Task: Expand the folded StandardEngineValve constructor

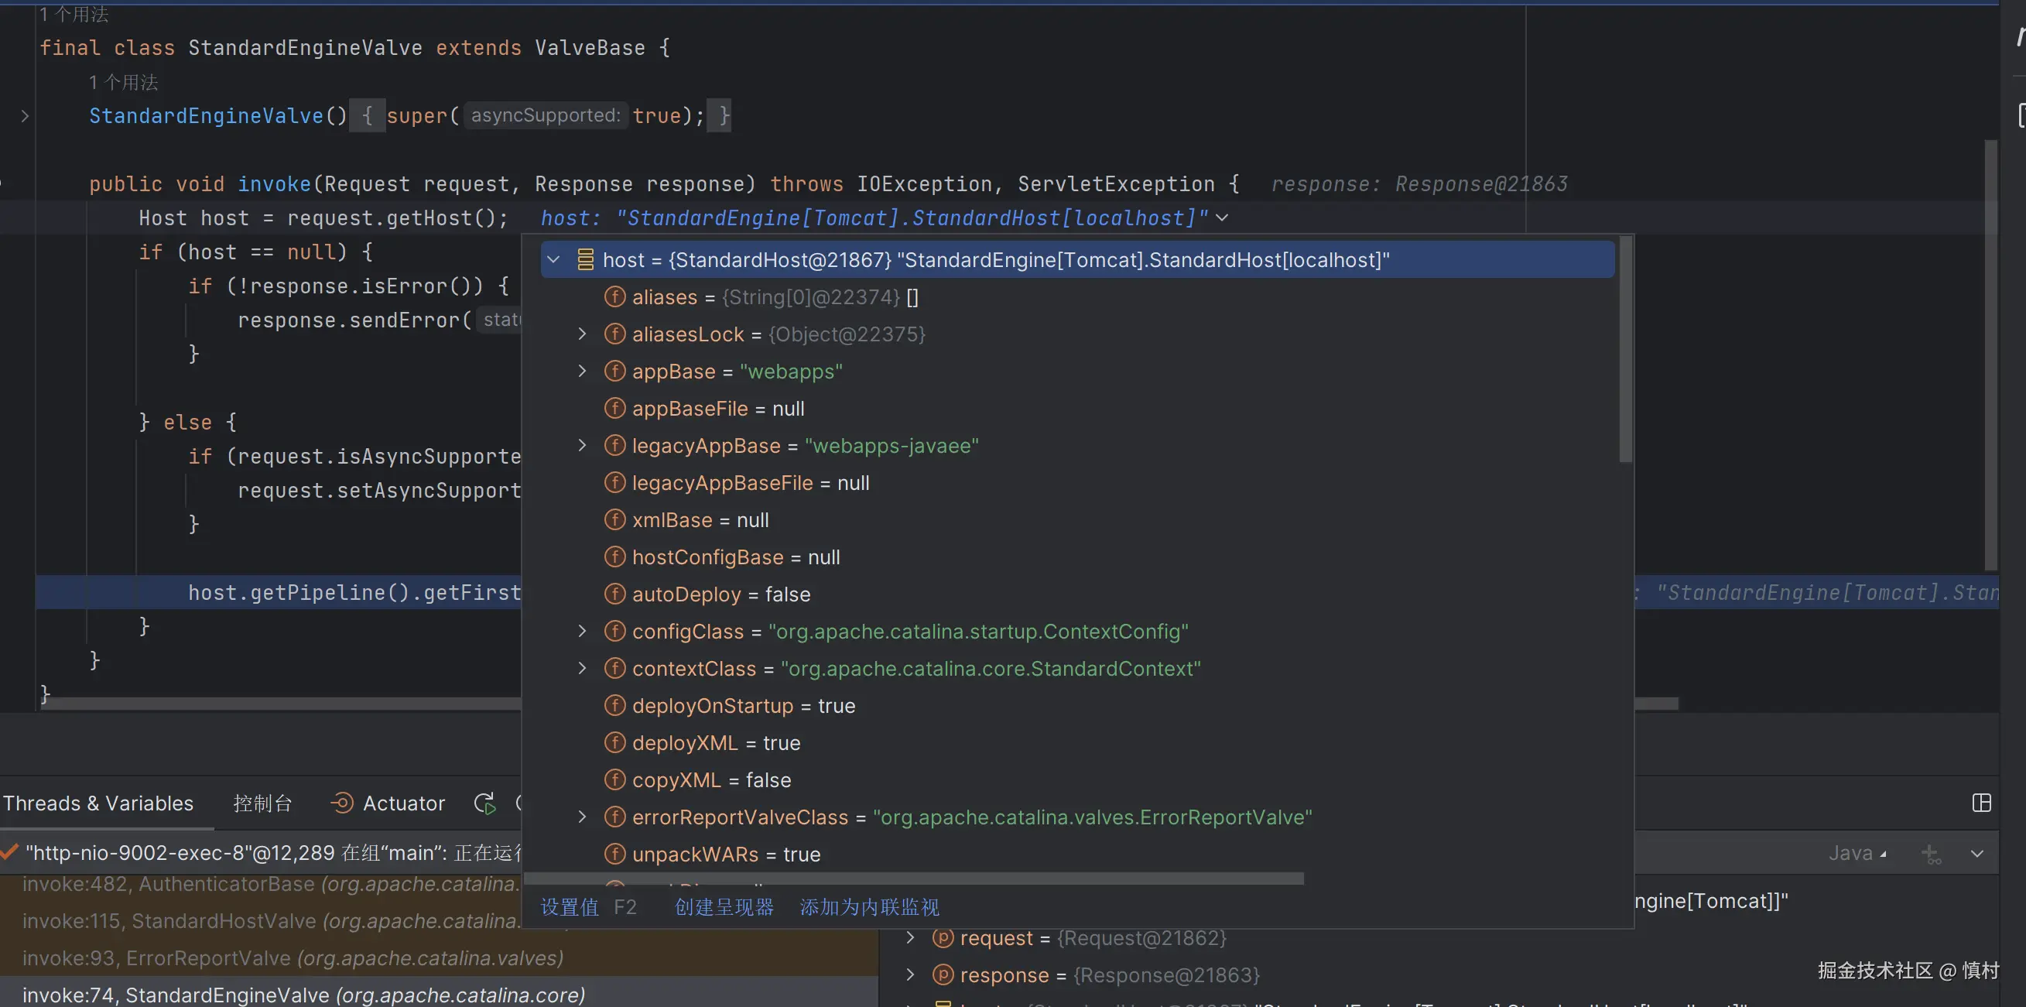Action: coord(25,116)
